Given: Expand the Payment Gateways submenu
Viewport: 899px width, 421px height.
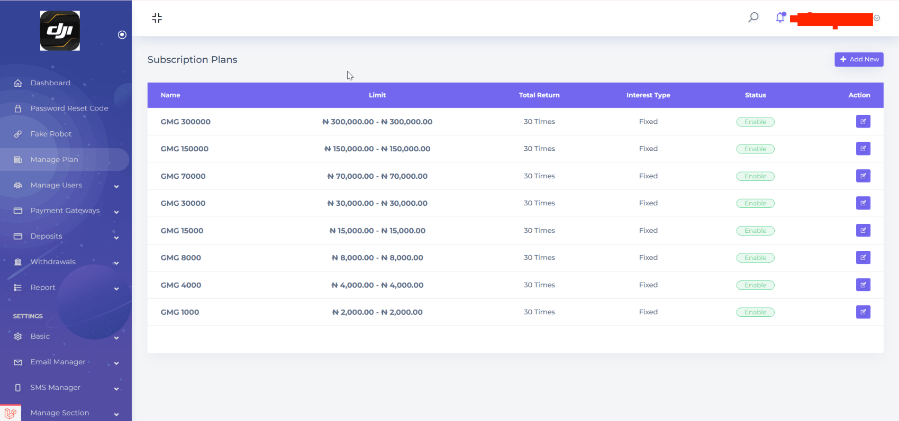Looking at the screenshot, I should coord(65,211).
